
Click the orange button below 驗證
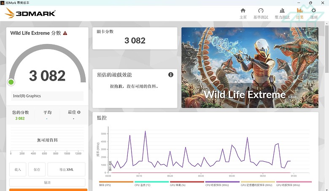pos(48,190)
